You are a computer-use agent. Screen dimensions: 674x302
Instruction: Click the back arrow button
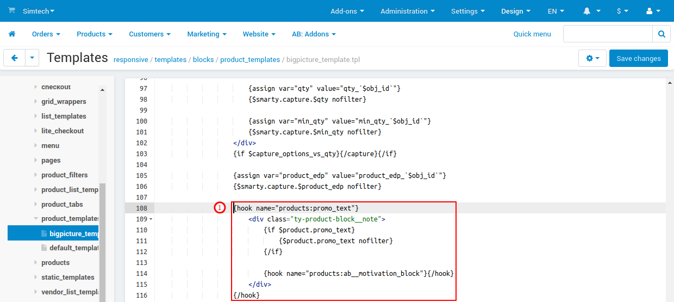point(14,58)
